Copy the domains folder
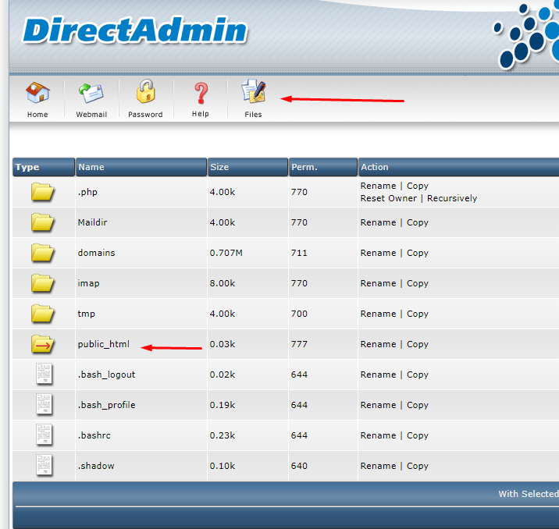Viewport: 559px width, 529px height. click(x=418, y=254)
